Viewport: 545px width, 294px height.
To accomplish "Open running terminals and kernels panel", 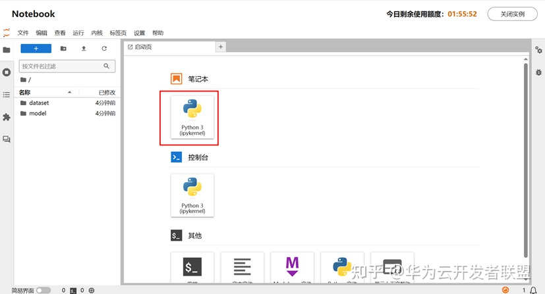I will 7,72.
